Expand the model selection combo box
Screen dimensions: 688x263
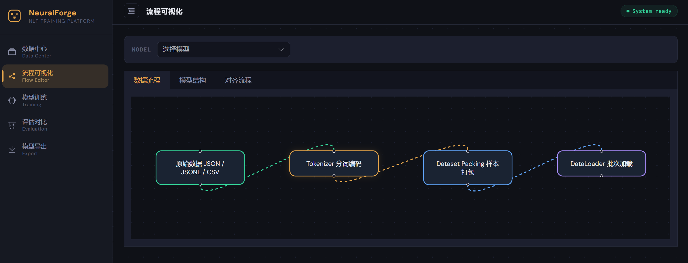pyautogui.click(x=223, y=49)
